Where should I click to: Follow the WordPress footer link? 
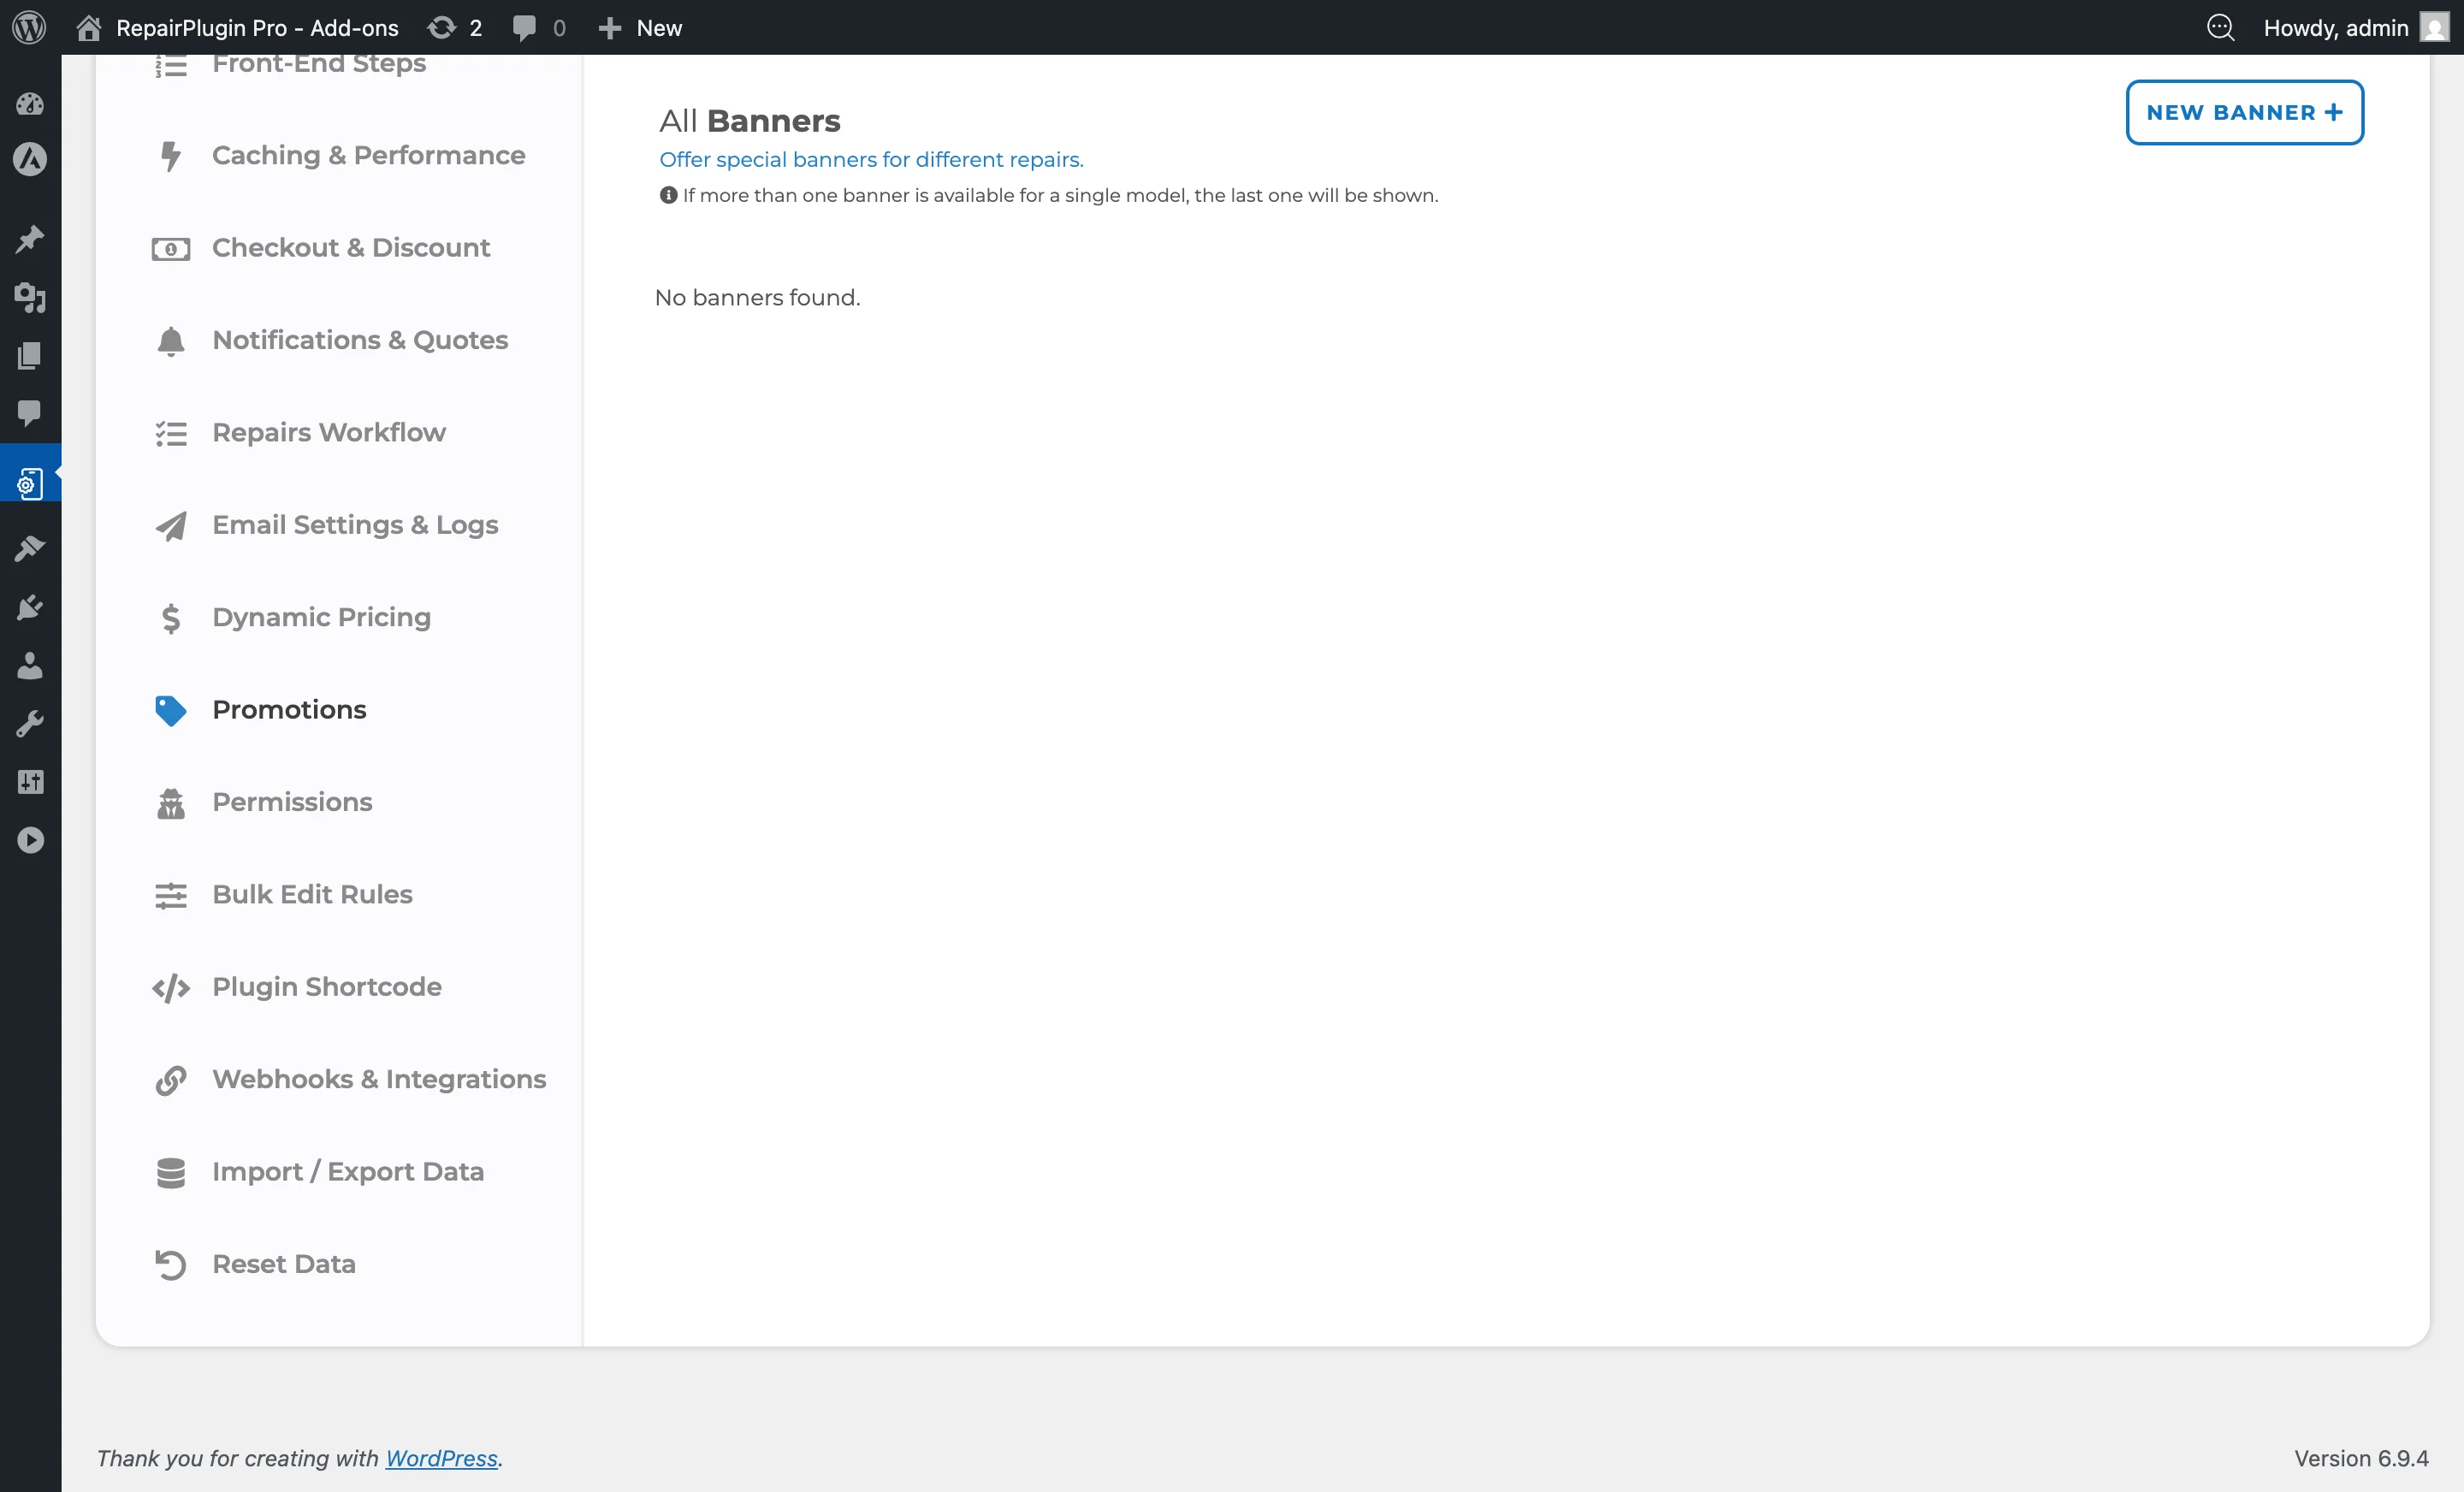click(x=441, y=1458)
